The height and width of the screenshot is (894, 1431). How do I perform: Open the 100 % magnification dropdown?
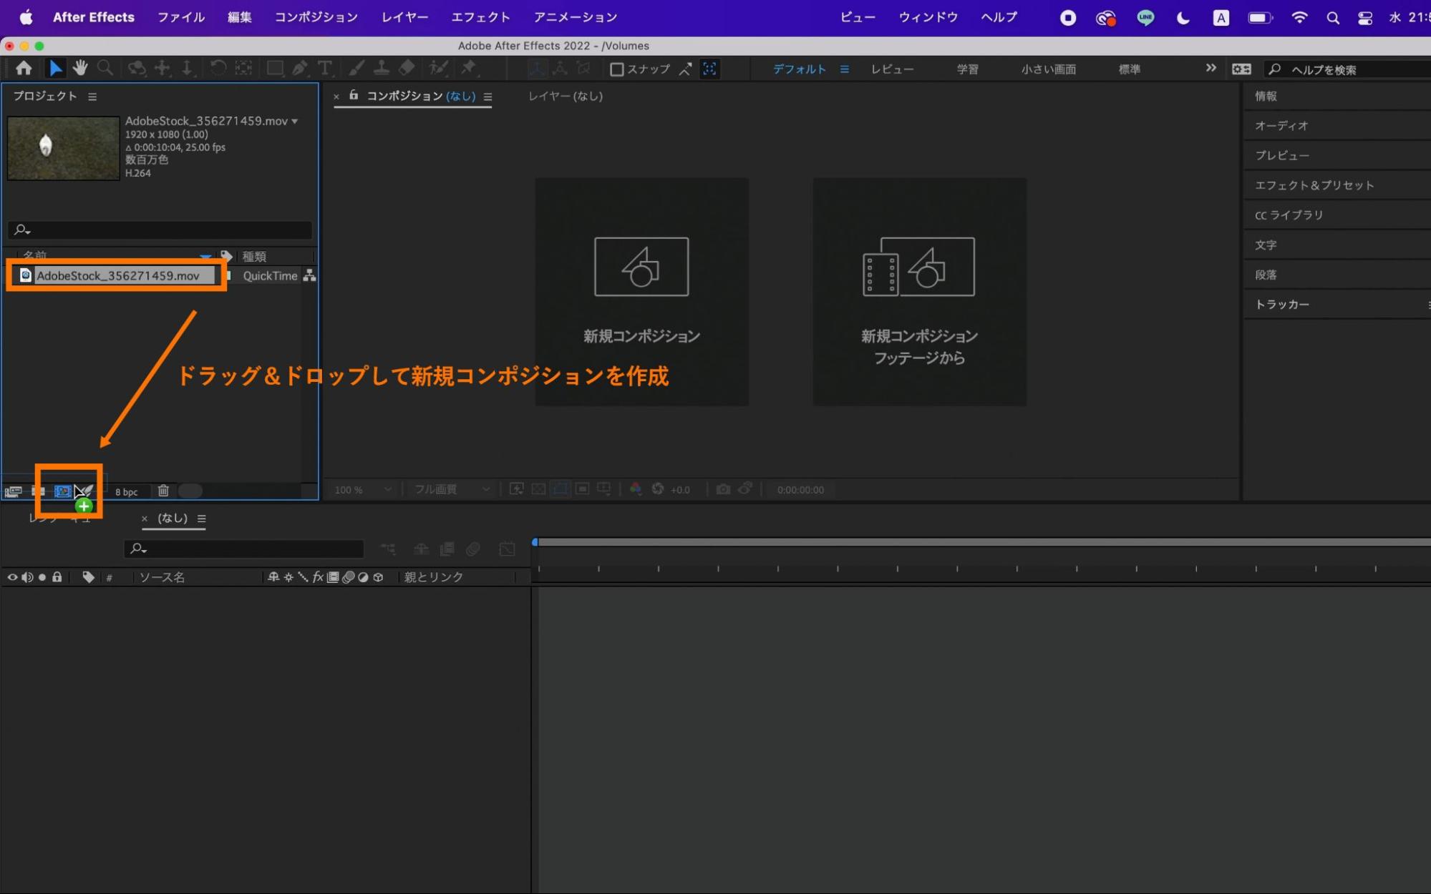(363, 490)
